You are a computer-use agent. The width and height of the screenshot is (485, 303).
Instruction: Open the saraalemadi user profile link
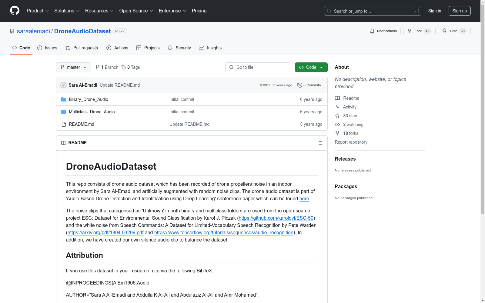33,31
